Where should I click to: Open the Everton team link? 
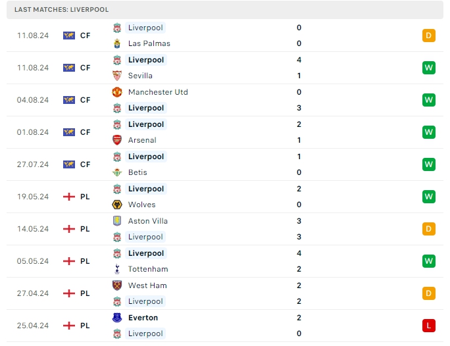tap(143, 318)
